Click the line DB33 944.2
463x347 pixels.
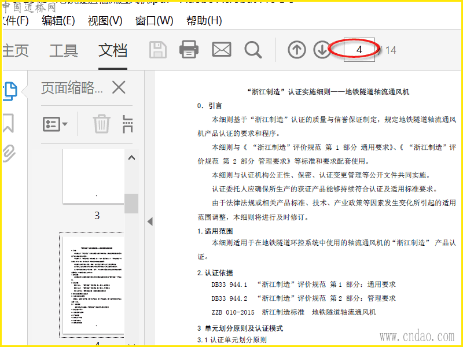tap(303, 298)
